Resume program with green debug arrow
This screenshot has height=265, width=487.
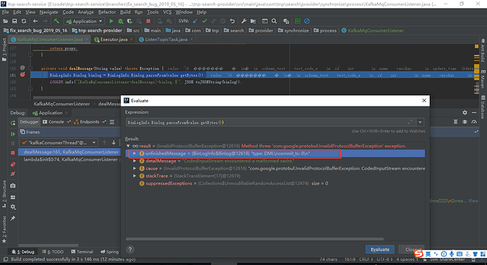pos(13,134)
